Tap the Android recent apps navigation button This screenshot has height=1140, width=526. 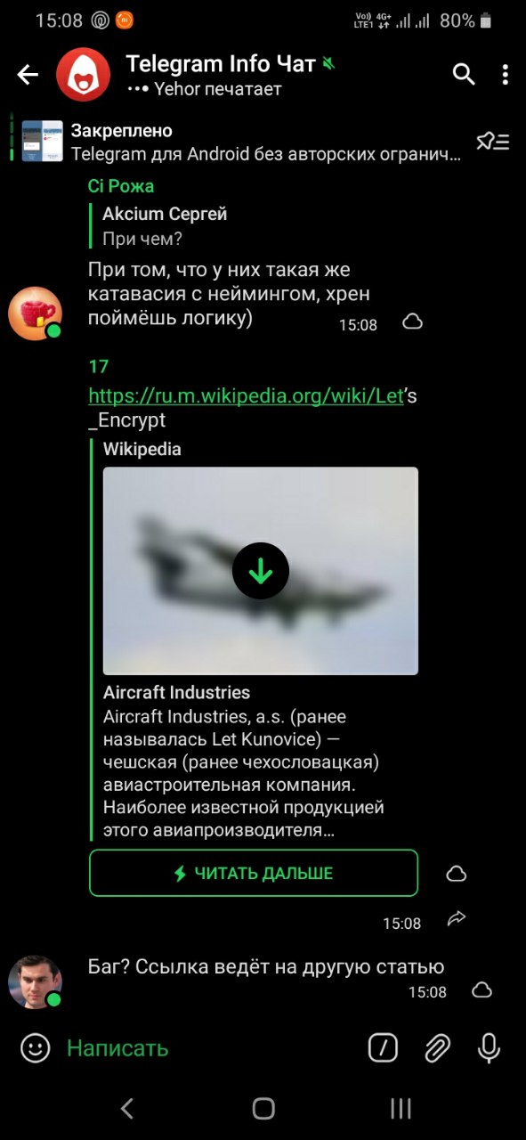pyautogui.click(x=401, y=1108)
